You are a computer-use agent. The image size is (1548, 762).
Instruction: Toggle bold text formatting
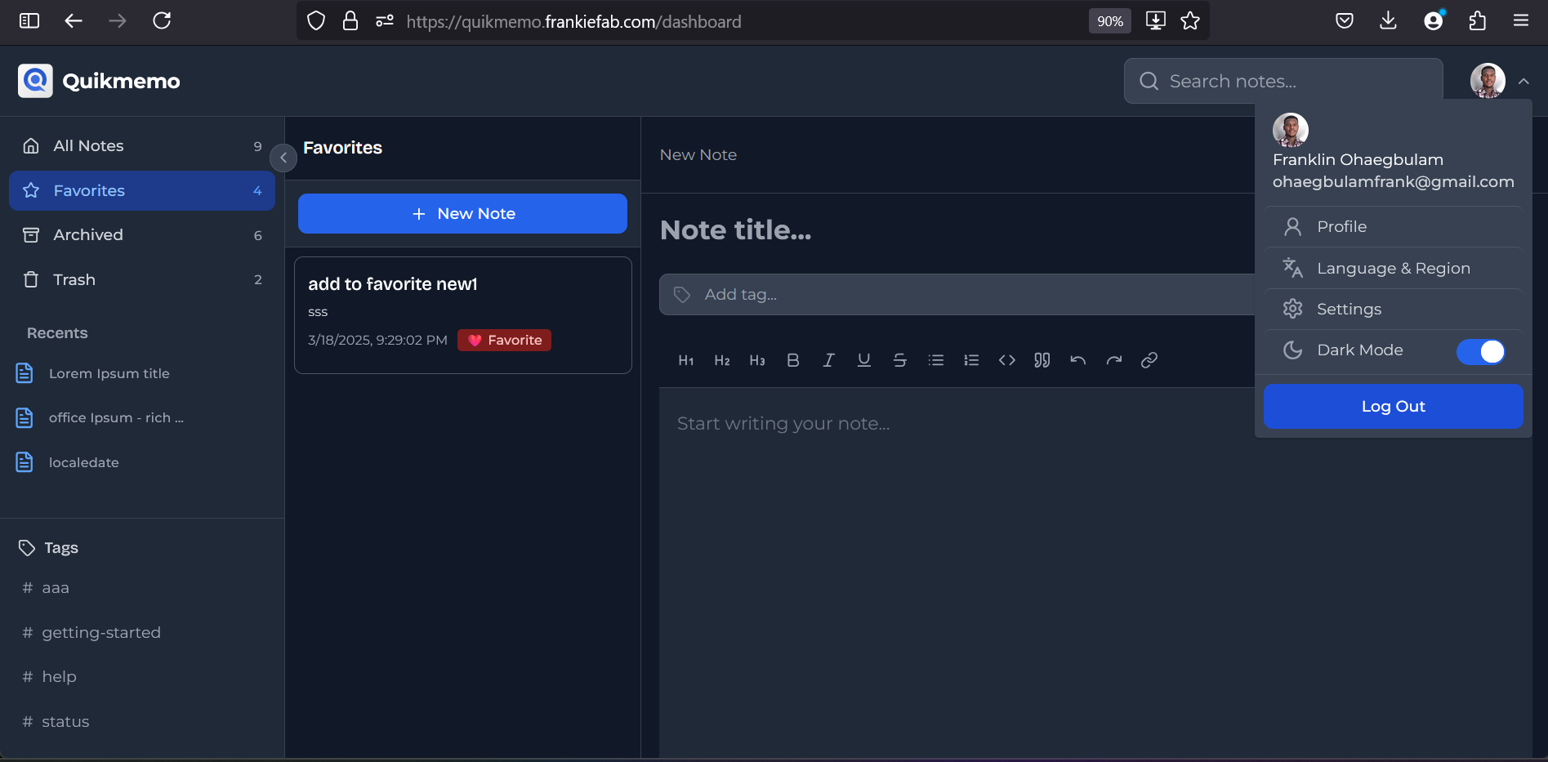tap(792, 359)
